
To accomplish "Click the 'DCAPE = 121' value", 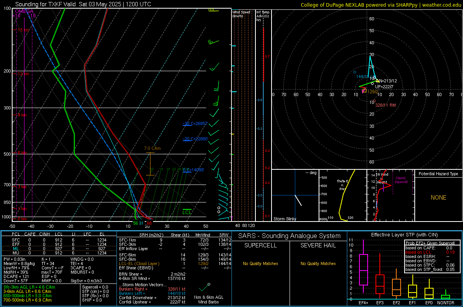I will click(16, 276).
